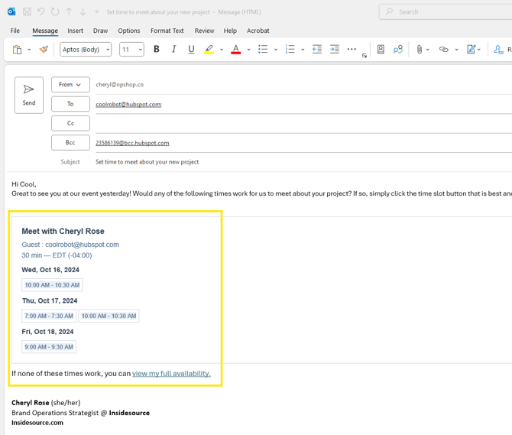
Task: Click the Send button
Action: (x=29, y=95)
